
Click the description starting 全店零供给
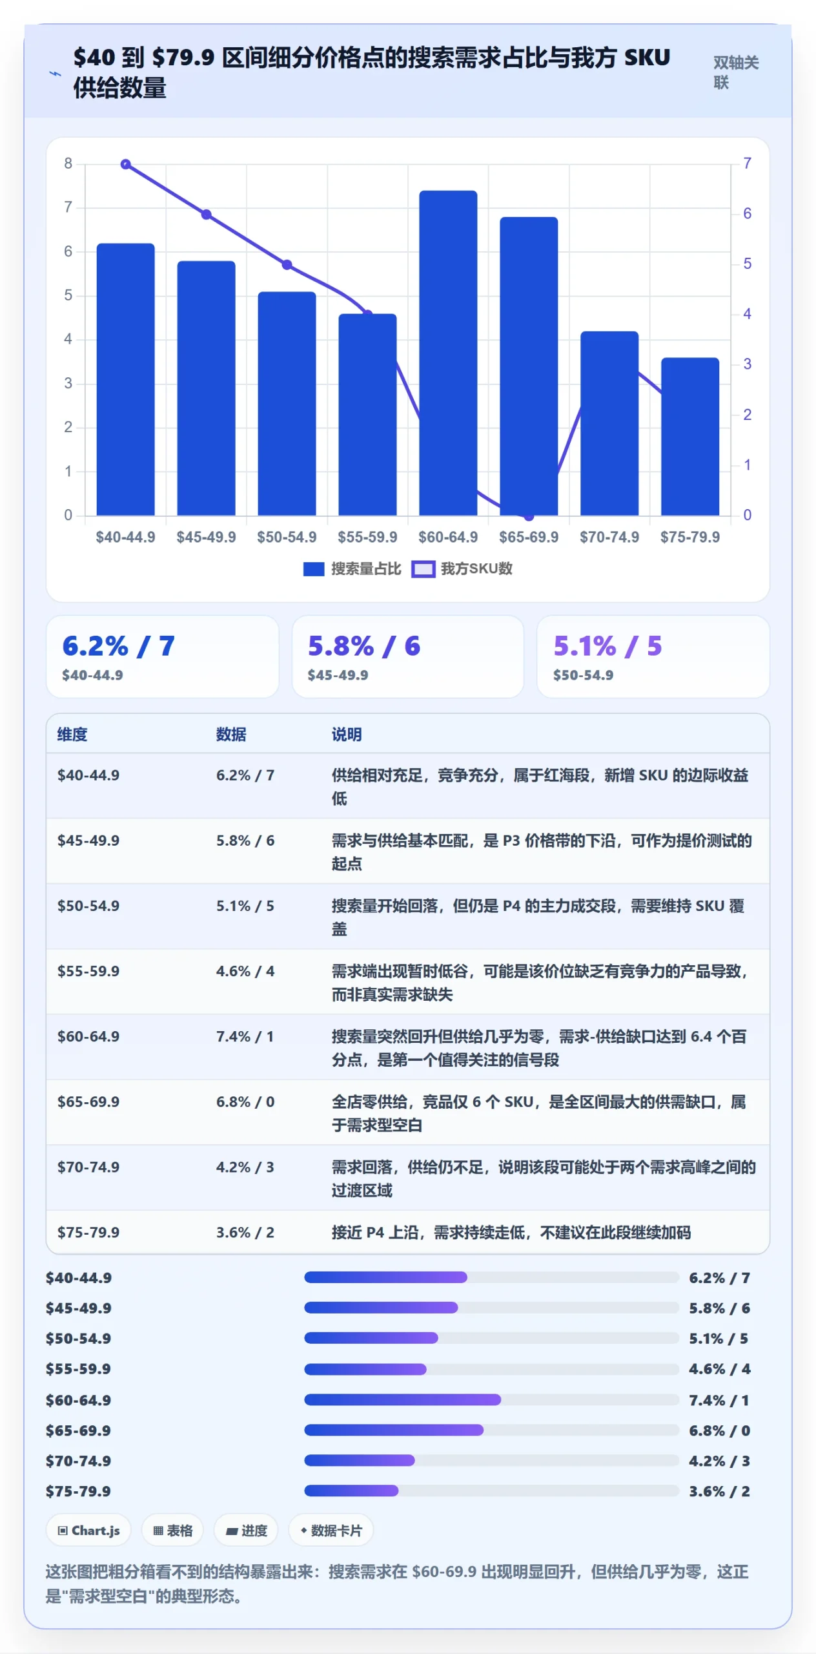(539, 1113)
